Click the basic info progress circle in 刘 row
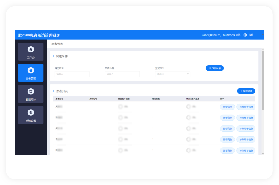This screenshot has width=279, height=185. pos(120,107)
